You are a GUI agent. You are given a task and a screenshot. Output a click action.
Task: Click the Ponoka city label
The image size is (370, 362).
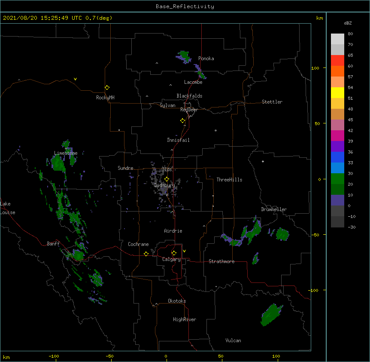click(206, 58)
